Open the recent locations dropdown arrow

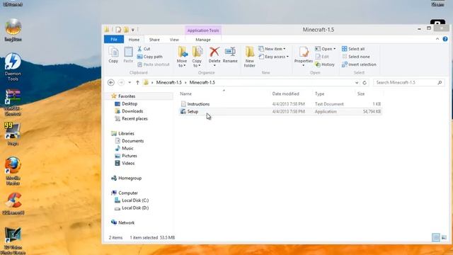pyautogui.click(x=130, y=83)
